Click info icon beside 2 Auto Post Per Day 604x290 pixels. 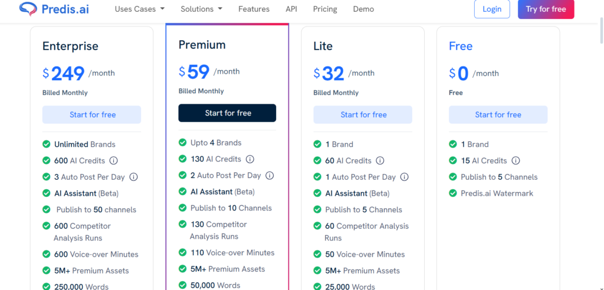pyautogui.click(x=270, y=175)
